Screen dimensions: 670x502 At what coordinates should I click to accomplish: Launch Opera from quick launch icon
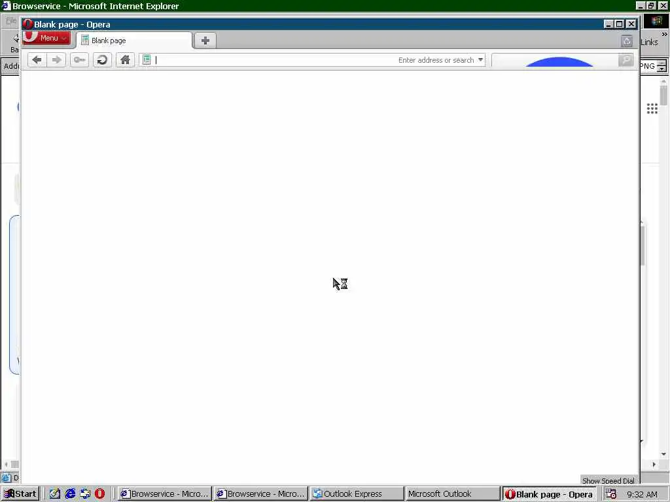click(99, 494)
